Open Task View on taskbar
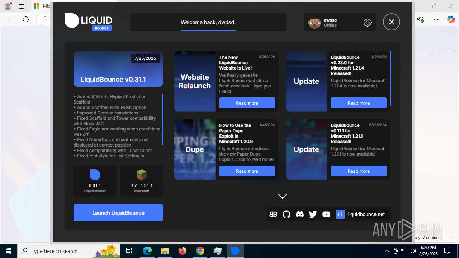 [x=129, y=251]
